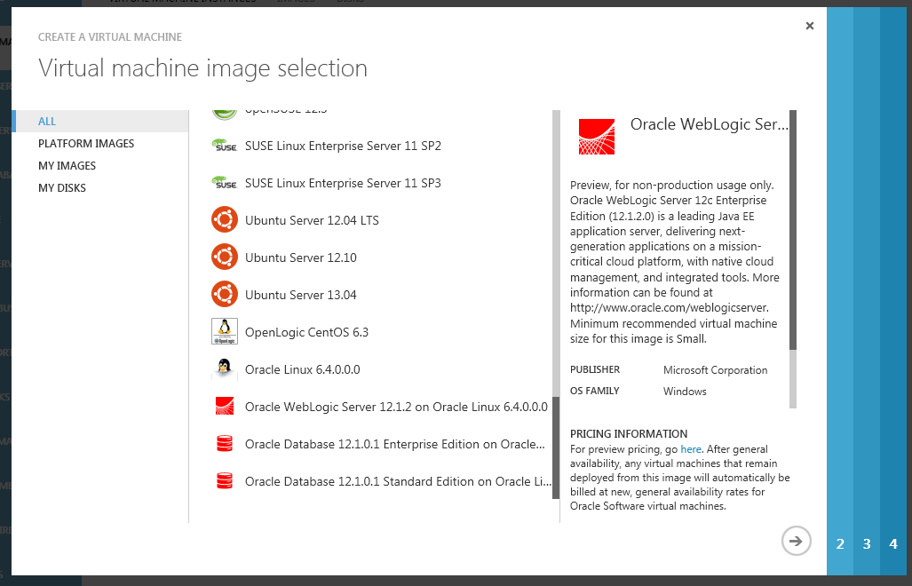Switch to MY IMAGES category
This screenshot has width=912, height=586.
pos(67,166)
